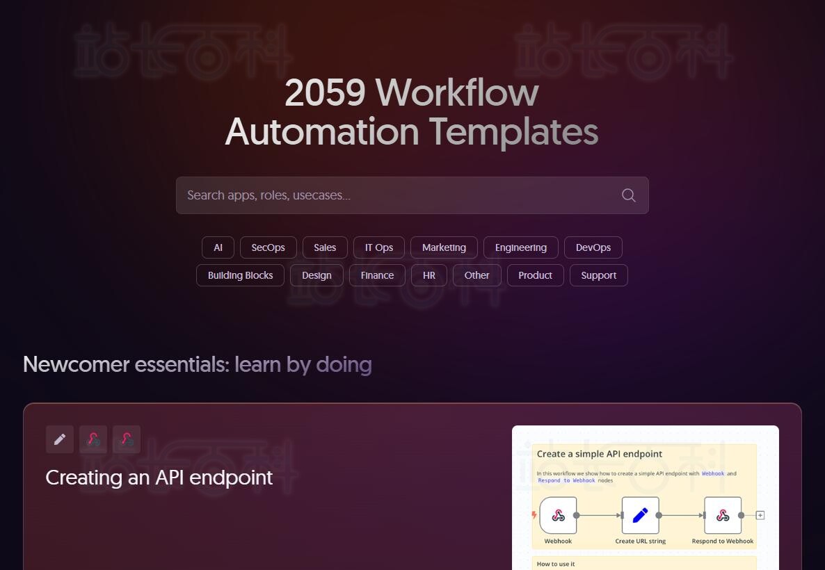Filter by the Marketing tag
Screen dimensions: 825x570
pos(444,247)
